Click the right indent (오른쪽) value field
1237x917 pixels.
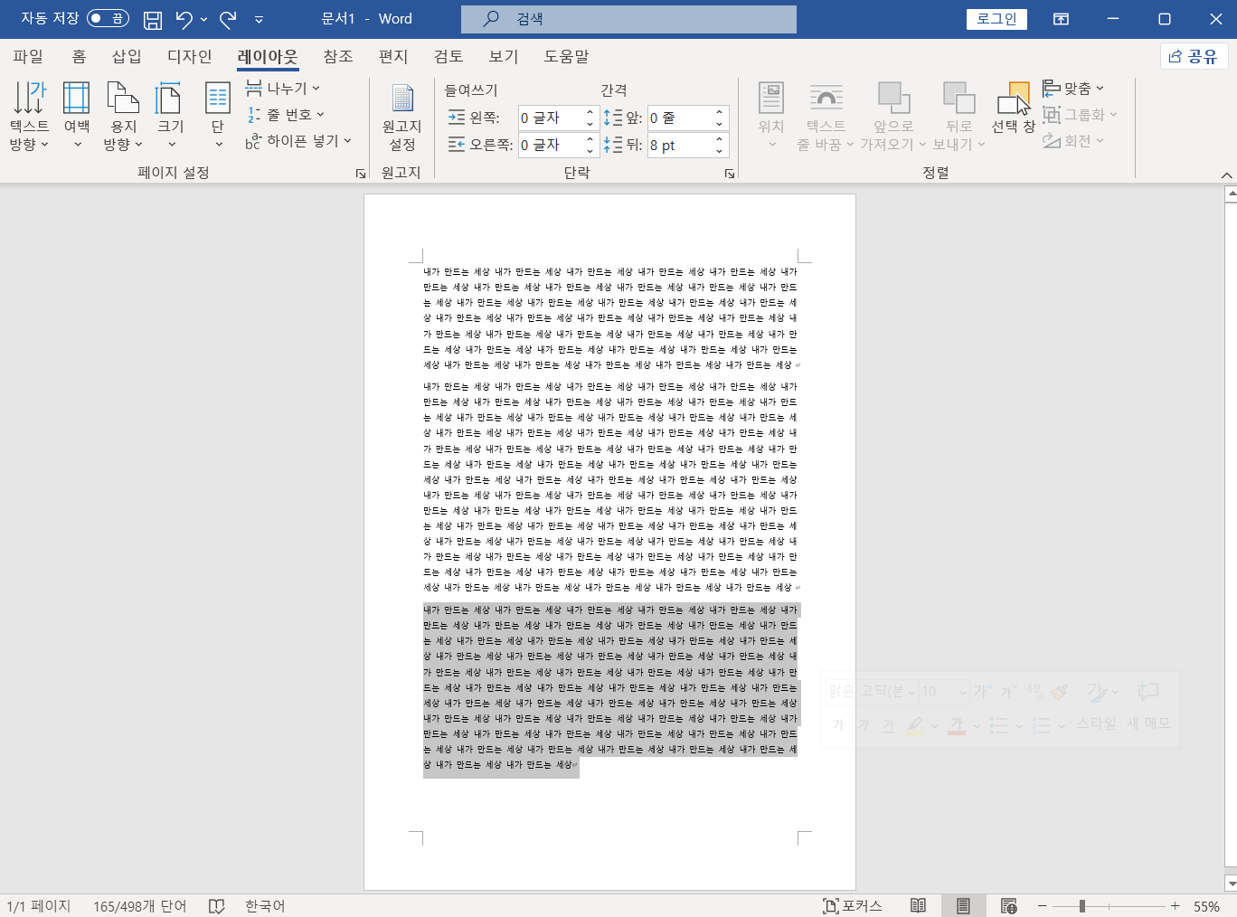click(x=551, y=145)
